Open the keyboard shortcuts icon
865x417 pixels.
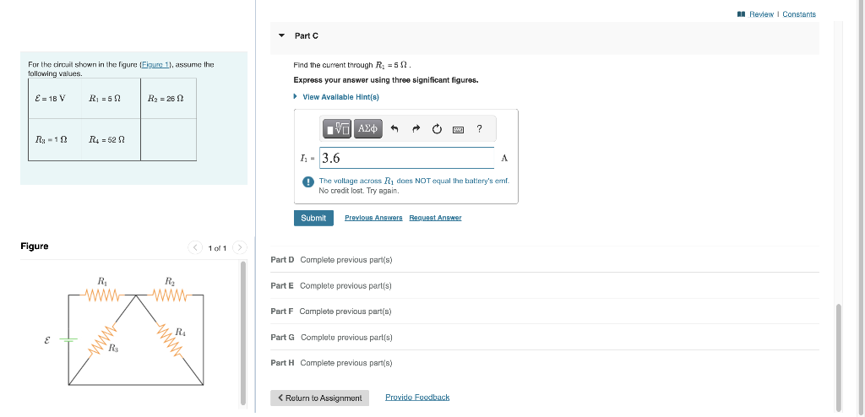[x=458, y=130]
